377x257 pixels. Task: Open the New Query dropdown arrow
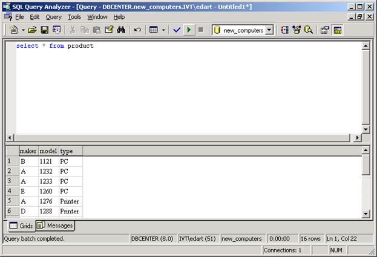23,30
